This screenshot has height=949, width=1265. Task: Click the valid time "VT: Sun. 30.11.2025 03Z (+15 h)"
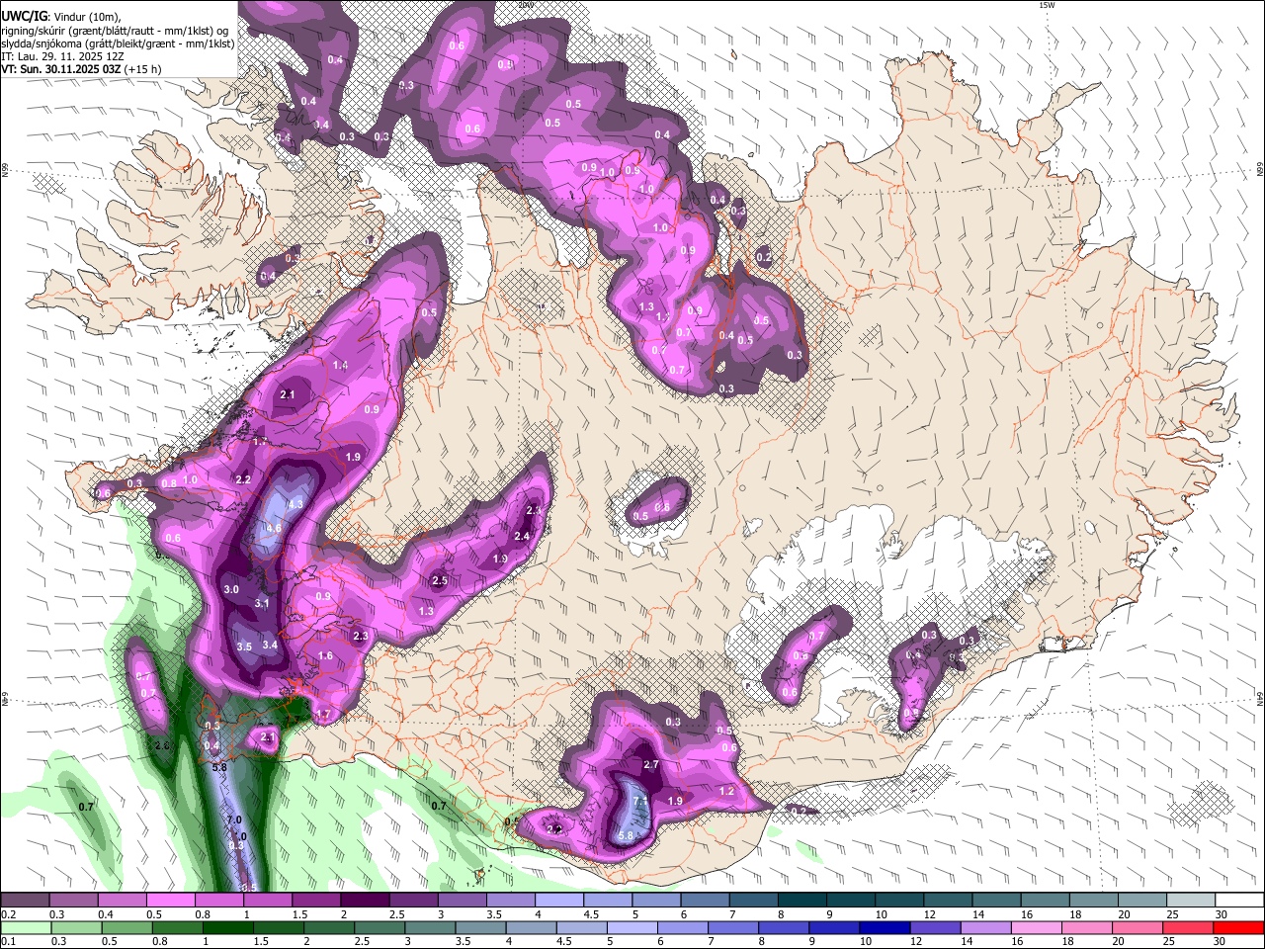pyautogui.click(x=81, y=69)
